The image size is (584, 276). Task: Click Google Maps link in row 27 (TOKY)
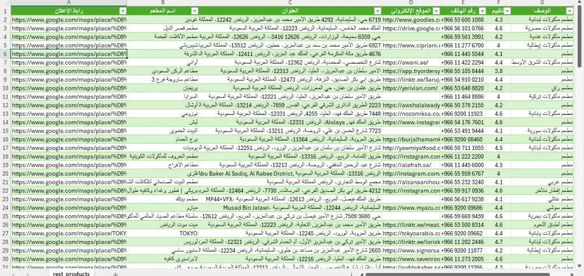(69, 233)
